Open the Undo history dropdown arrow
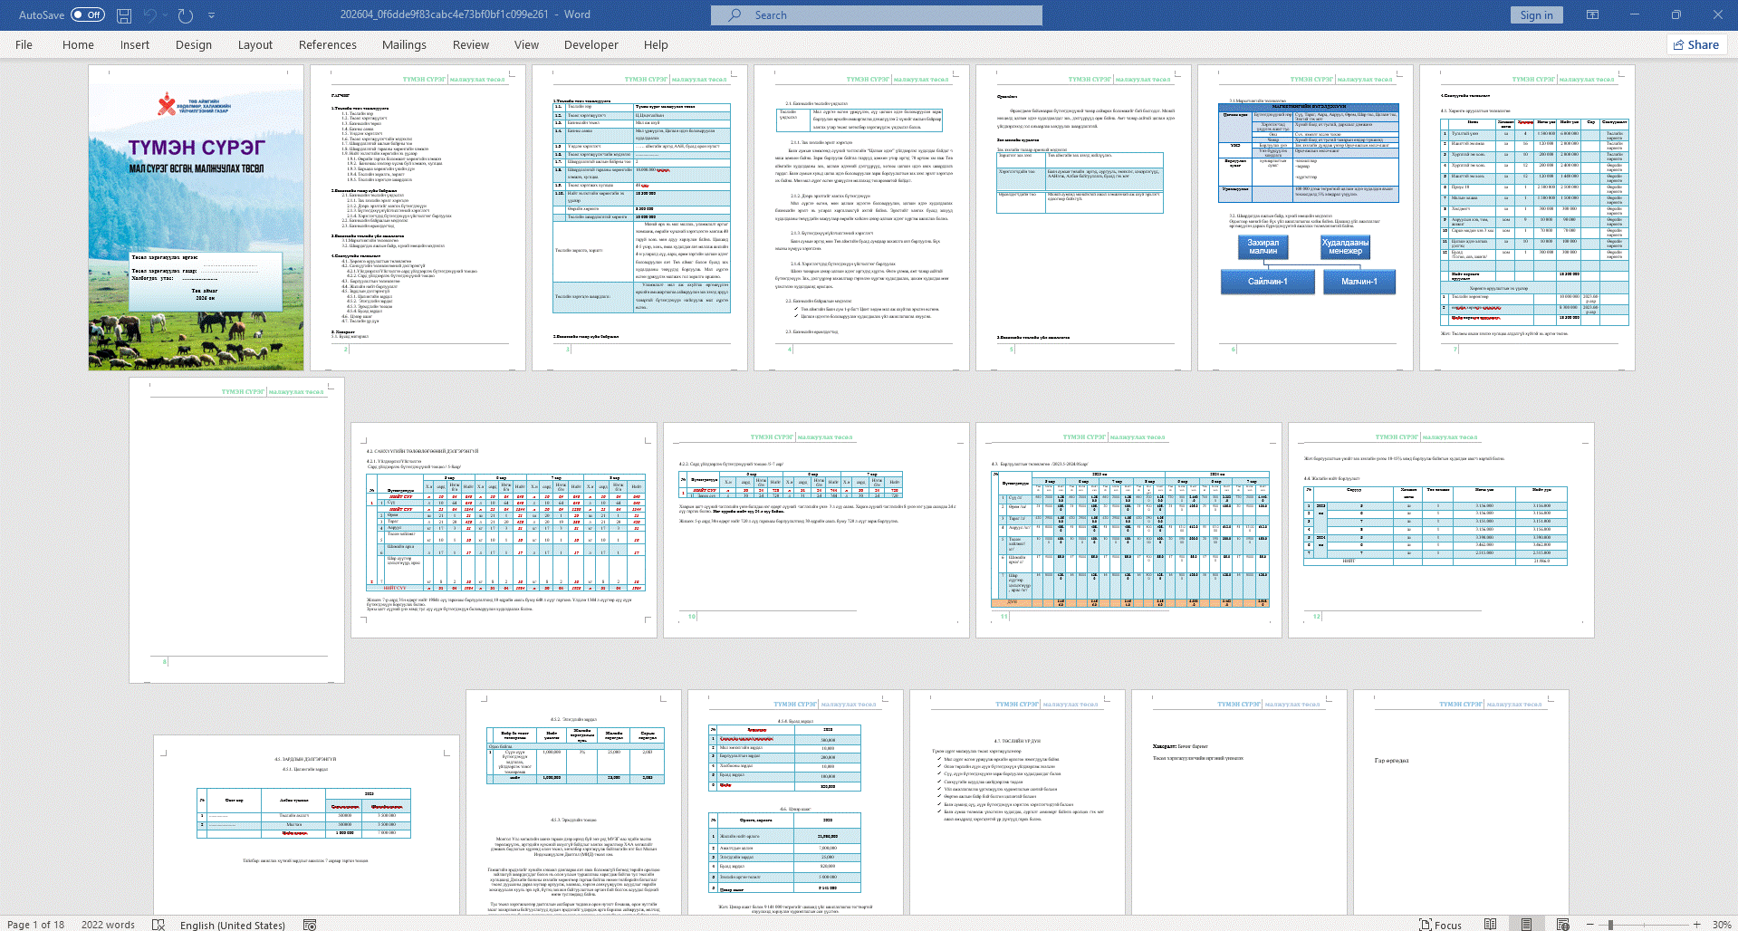 (x=167, y=15)
